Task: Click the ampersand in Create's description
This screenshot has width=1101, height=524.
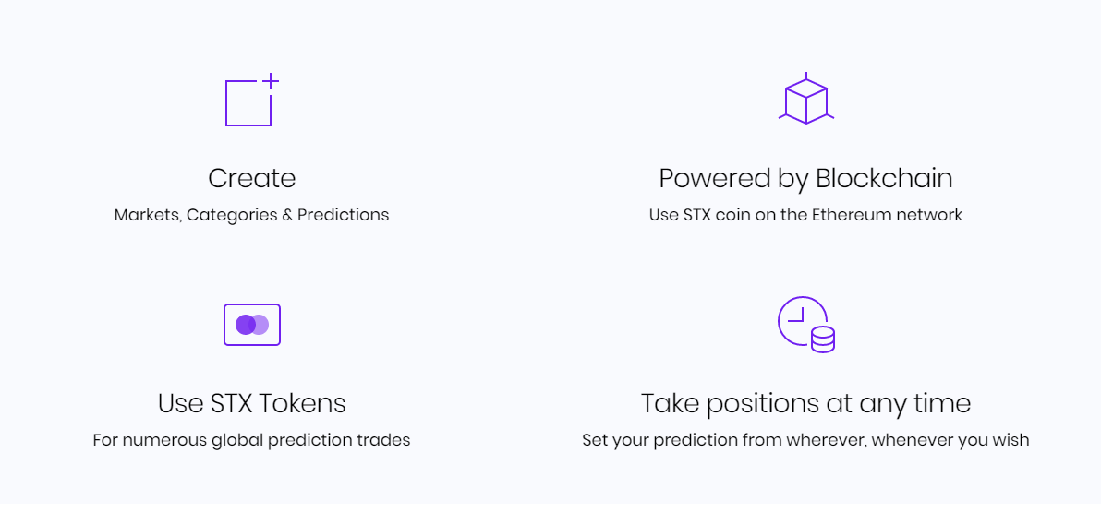Action: (x=287, y=215)
